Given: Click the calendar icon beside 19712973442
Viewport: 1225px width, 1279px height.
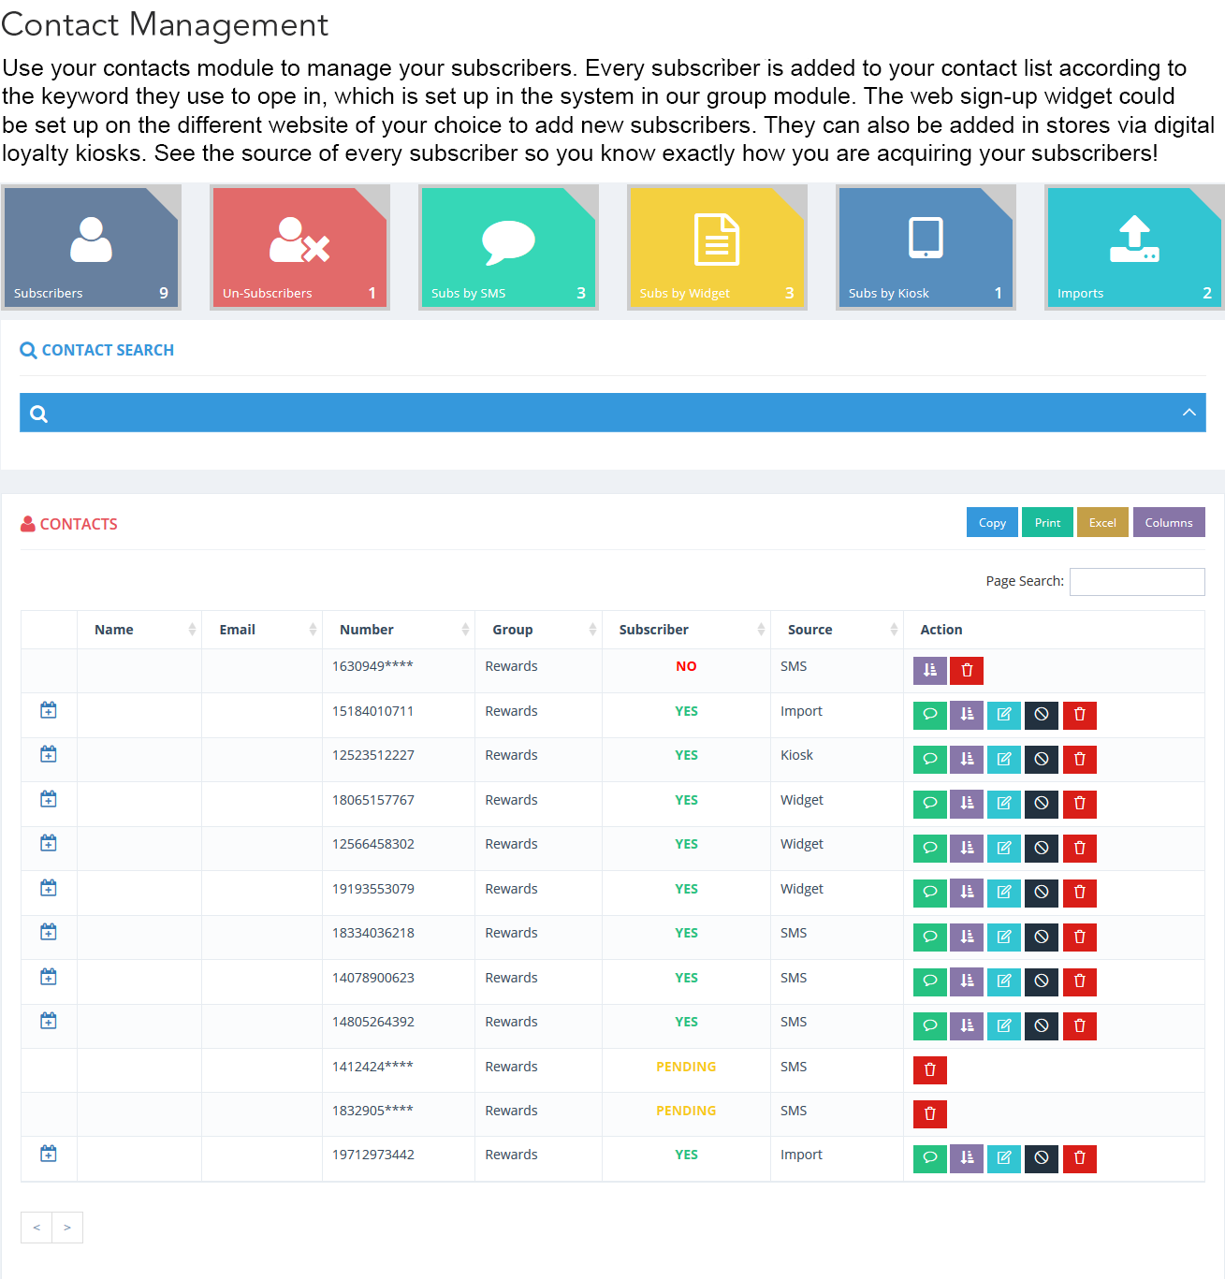Looking at the screenshot, I should click(49, 1154).
